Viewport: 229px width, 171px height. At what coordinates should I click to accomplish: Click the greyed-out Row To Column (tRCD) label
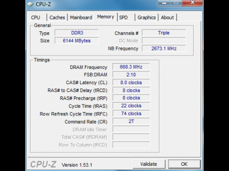pos(83,145)
